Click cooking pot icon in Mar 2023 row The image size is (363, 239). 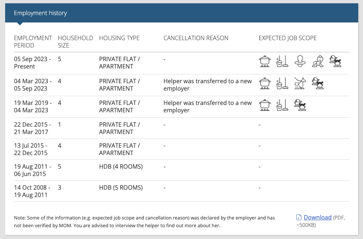(264, 83)
